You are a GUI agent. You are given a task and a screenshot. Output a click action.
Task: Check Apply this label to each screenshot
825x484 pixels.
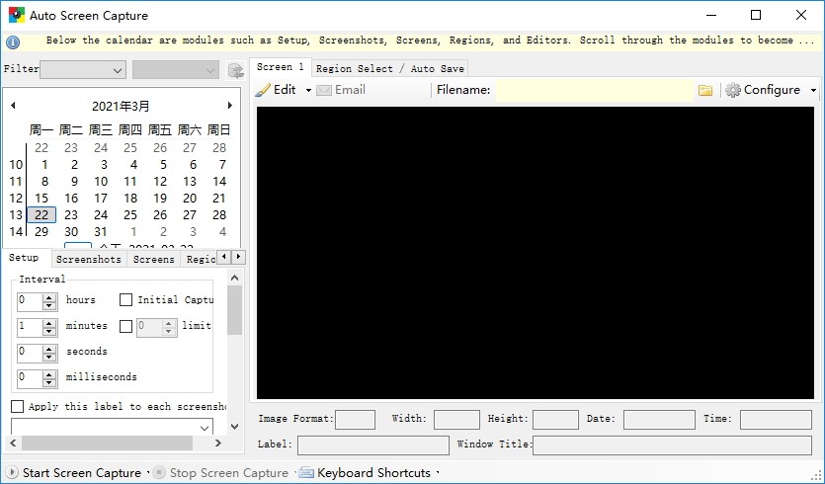(18, 406)
